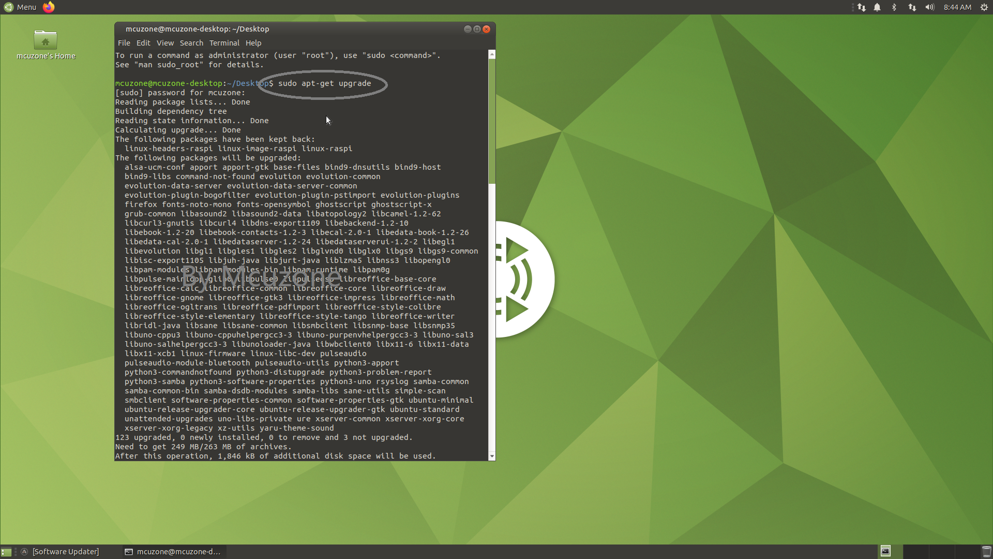The height and width of the screenshot is (559, 993).
Task: Click 'alsa-ucm-conf' package name
Action: pyautogui.click(x=155, y=167)
